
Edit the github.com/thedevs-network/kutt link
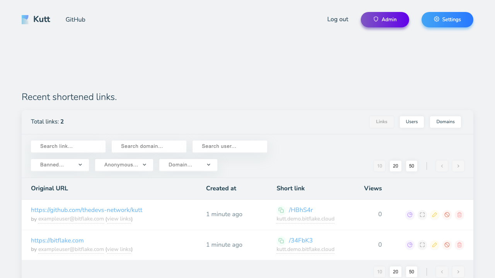point(435,215)
